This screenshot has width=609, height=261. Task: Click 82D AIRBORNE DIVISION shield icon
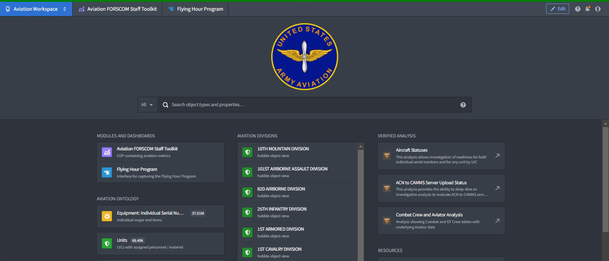247,192
